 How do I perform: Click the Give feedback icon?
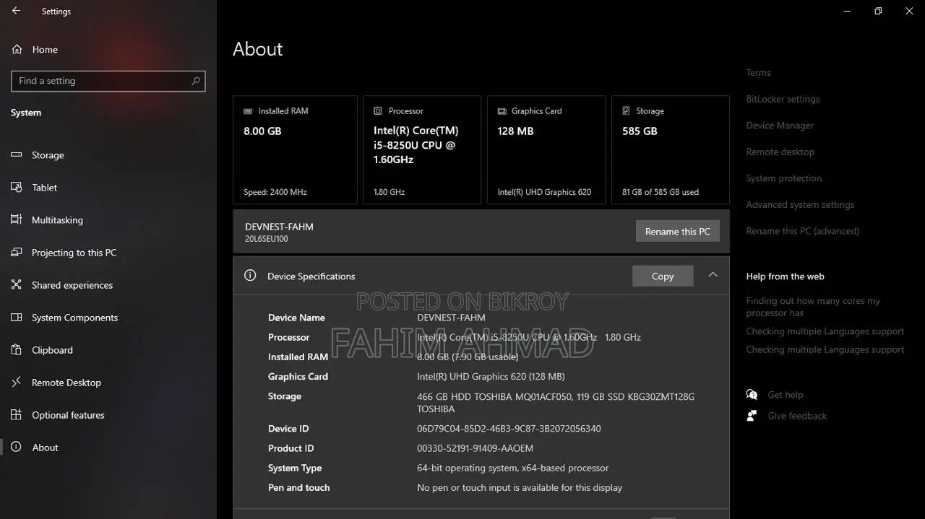coord(752,416)
